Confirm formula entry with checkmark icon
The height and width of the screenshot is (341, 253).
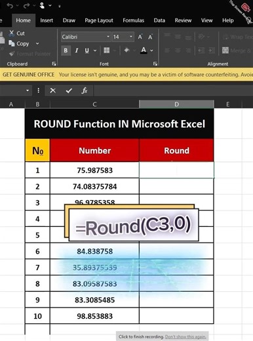69,90
